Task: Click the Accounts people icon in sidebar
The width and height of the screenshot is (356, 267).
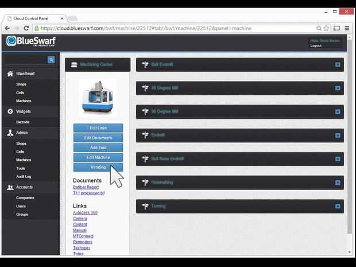Action: (10, 187)
